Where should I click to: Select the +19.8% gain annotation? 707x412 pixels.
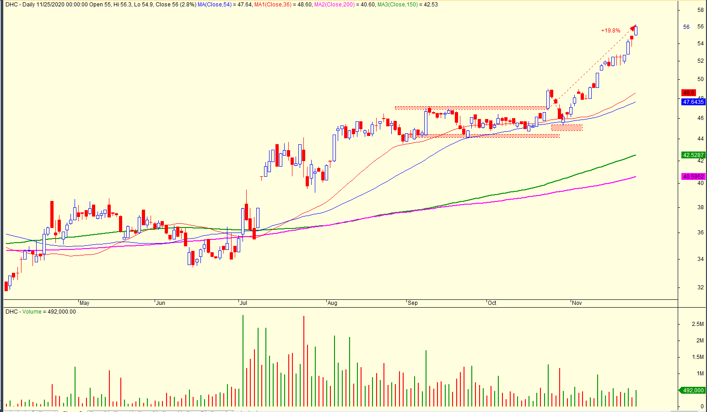(x=610, y=31)
